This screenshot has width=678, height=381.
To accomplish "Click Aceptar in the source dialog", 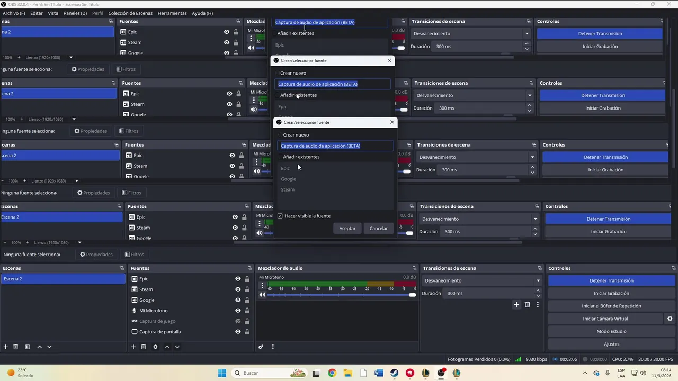I will tap(347, 228).
